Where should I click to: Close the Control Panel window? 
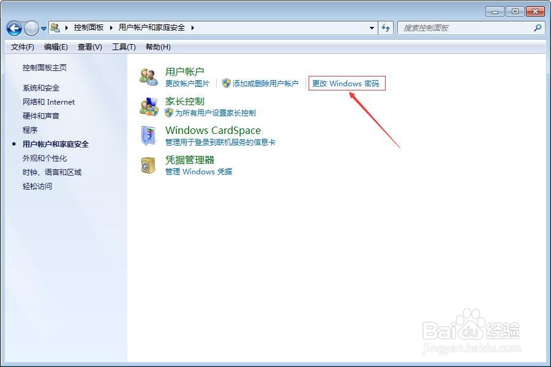tap(536, 11)
